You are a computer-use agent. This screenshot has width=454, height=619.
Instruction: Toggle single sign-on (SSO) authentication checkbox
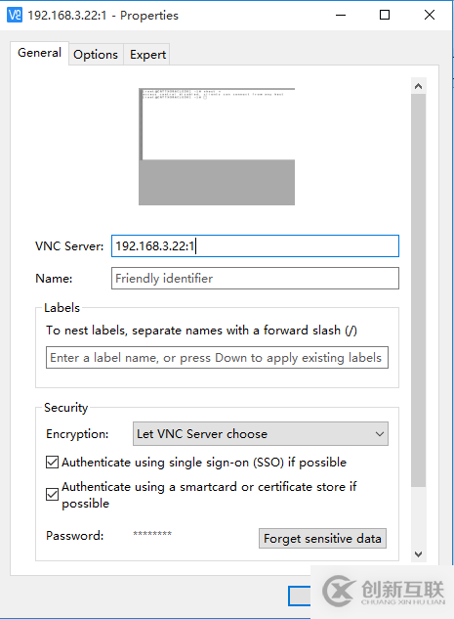[x=53, y=463]
